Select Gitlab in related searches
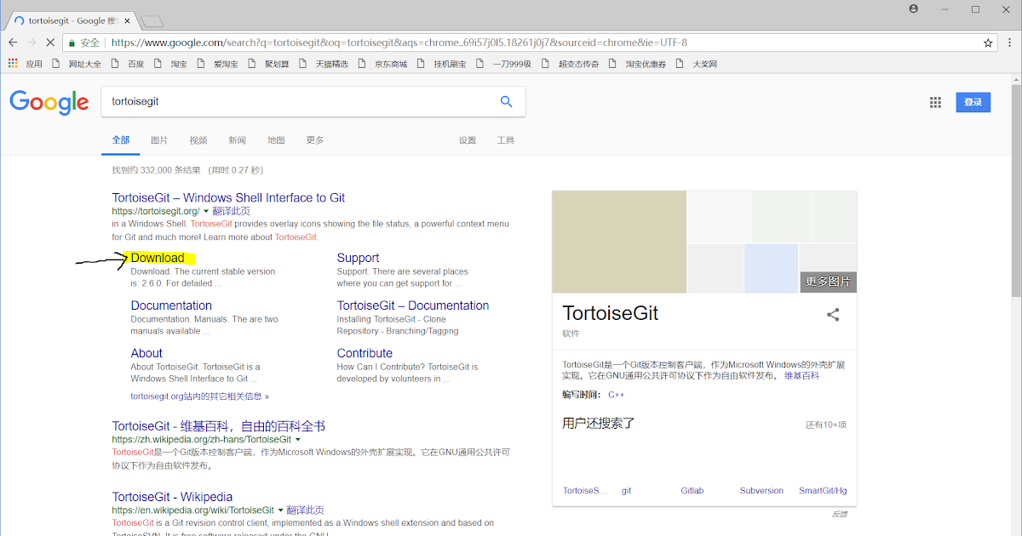Screen dimensions: 1022x536 (x=692, y=491)
